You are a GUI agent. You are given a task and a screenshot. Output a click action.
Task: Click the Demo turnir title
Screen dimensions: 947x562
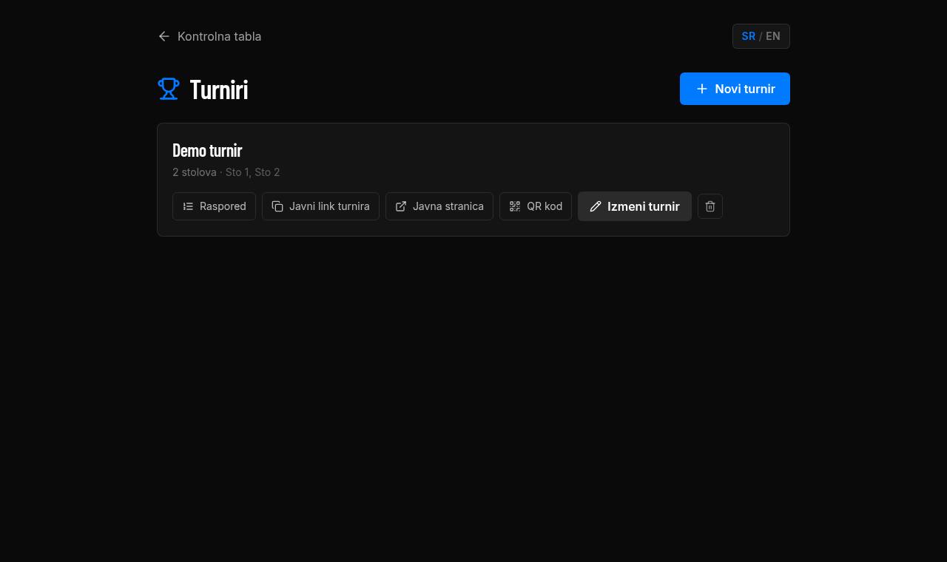coord(207,150)
